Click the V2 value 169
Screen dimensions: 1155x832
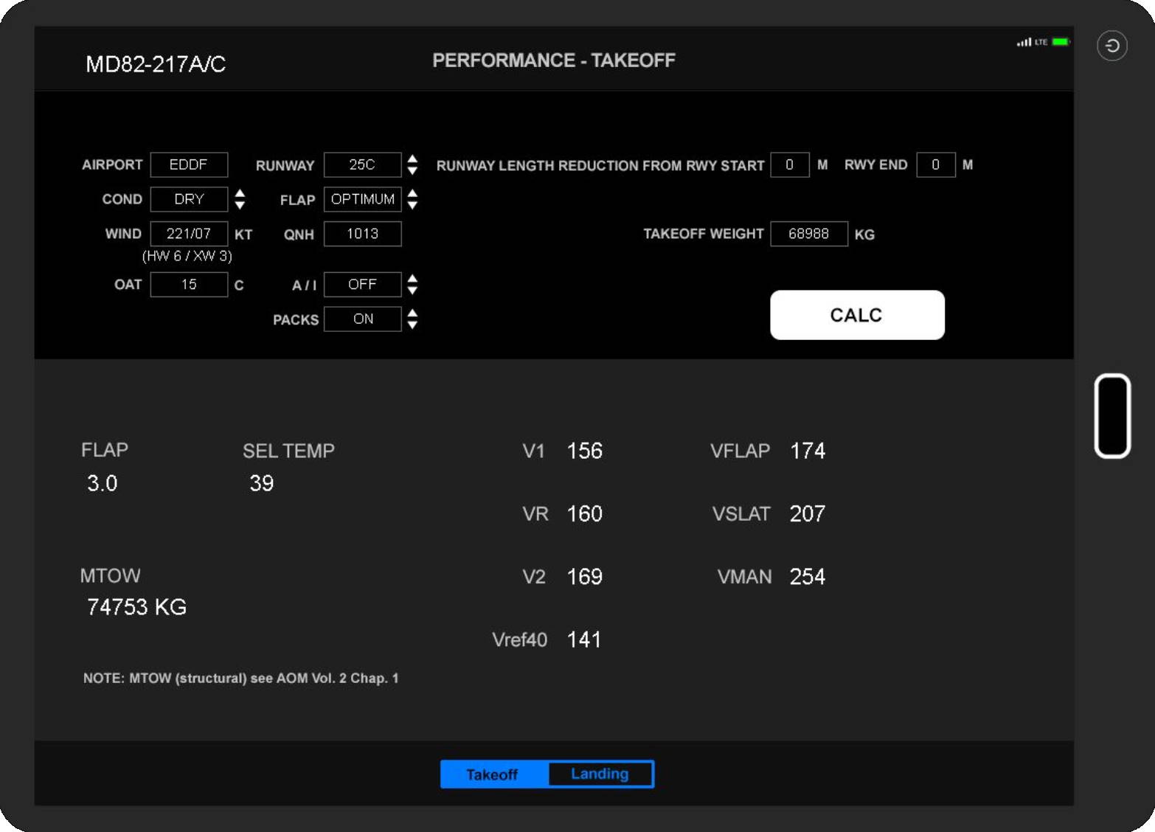pos(584,577)
